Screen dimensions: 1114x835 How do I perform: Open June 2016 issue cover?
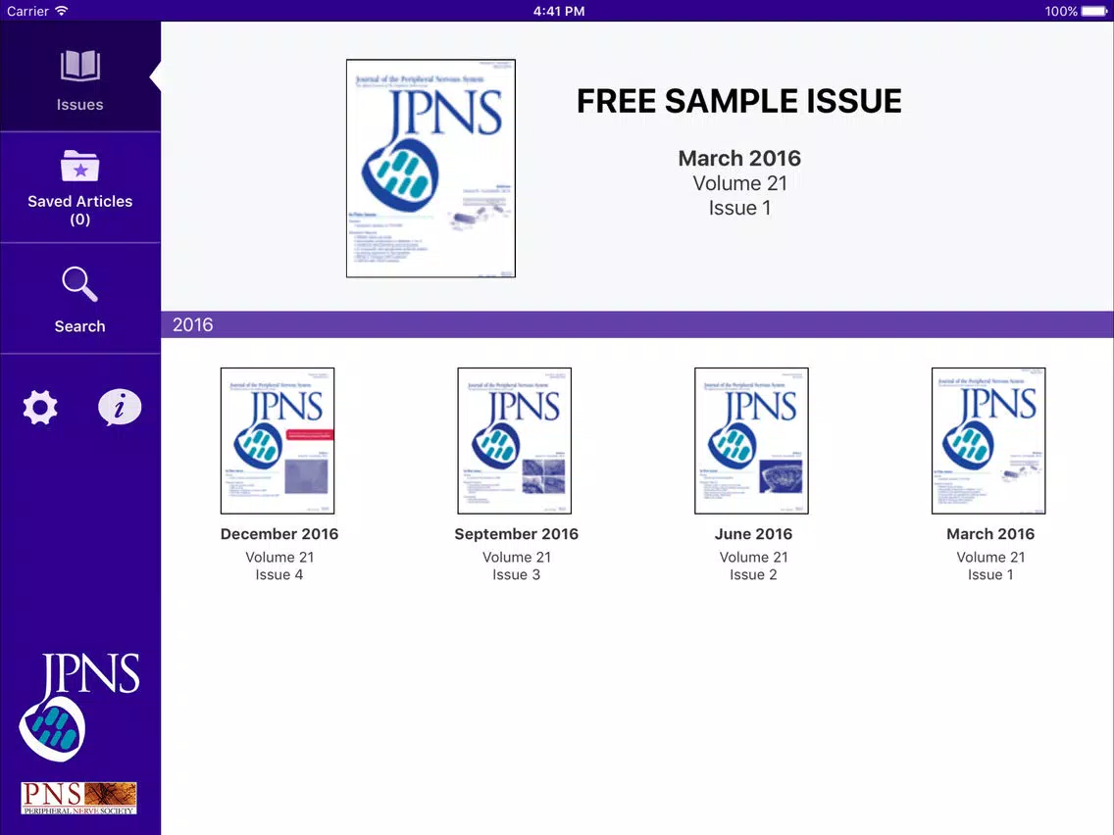[x=752, y=441]
